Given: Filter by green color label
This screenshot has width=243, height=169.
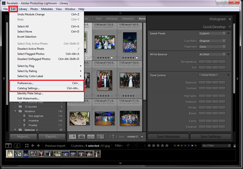Looking at the screenshot, I should 181,146.
